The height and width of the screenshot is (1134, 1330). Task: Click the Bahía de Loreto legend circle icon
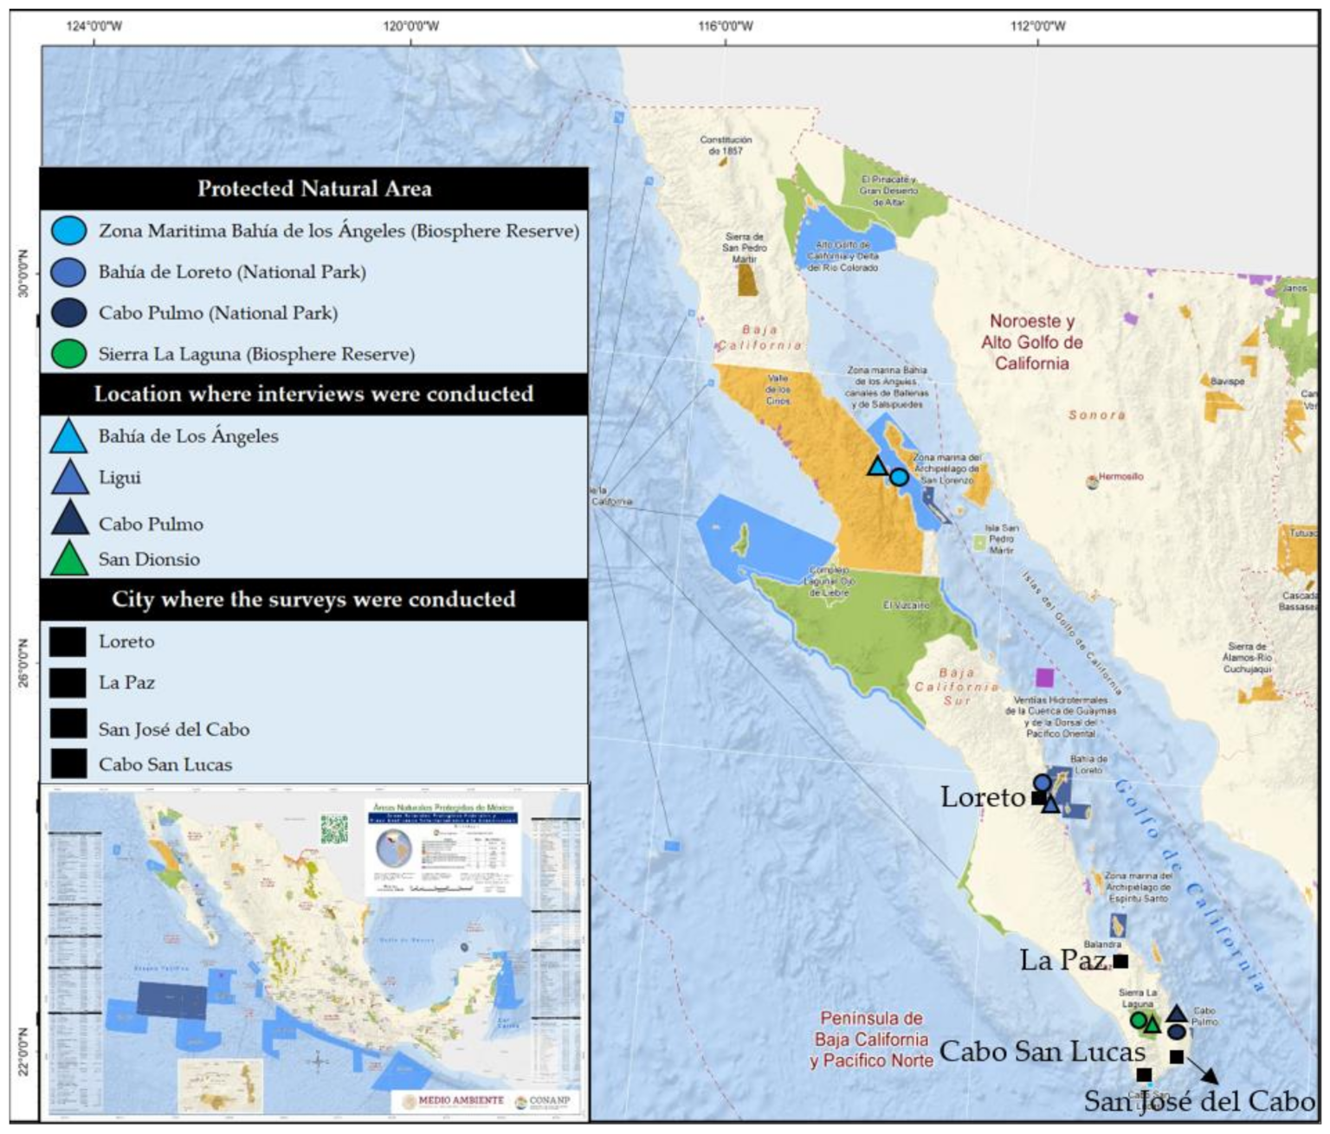68,272
